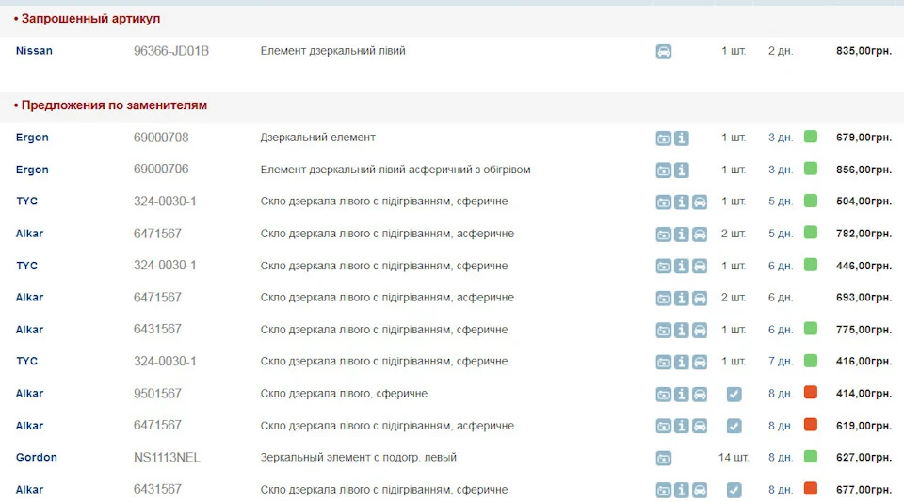Screen dimensions: 904x502
Task: Select article number 9501567
Action: click(157, 394)
